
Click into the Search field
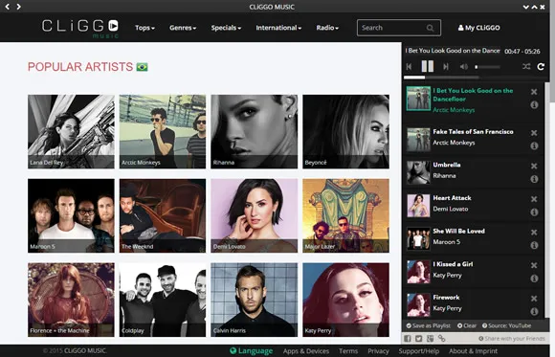pos(399,28)
